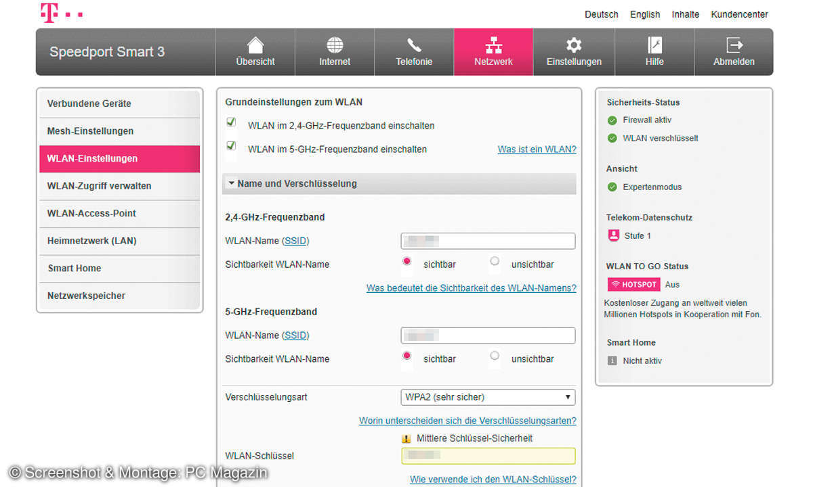
Task: Switch language to Deutsch
Action: click(x=602, y=14)
